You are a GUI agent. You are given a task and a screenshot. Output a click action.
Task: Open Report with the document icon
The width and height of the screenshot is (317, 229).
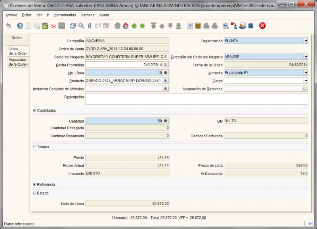[x=190, y=26]
